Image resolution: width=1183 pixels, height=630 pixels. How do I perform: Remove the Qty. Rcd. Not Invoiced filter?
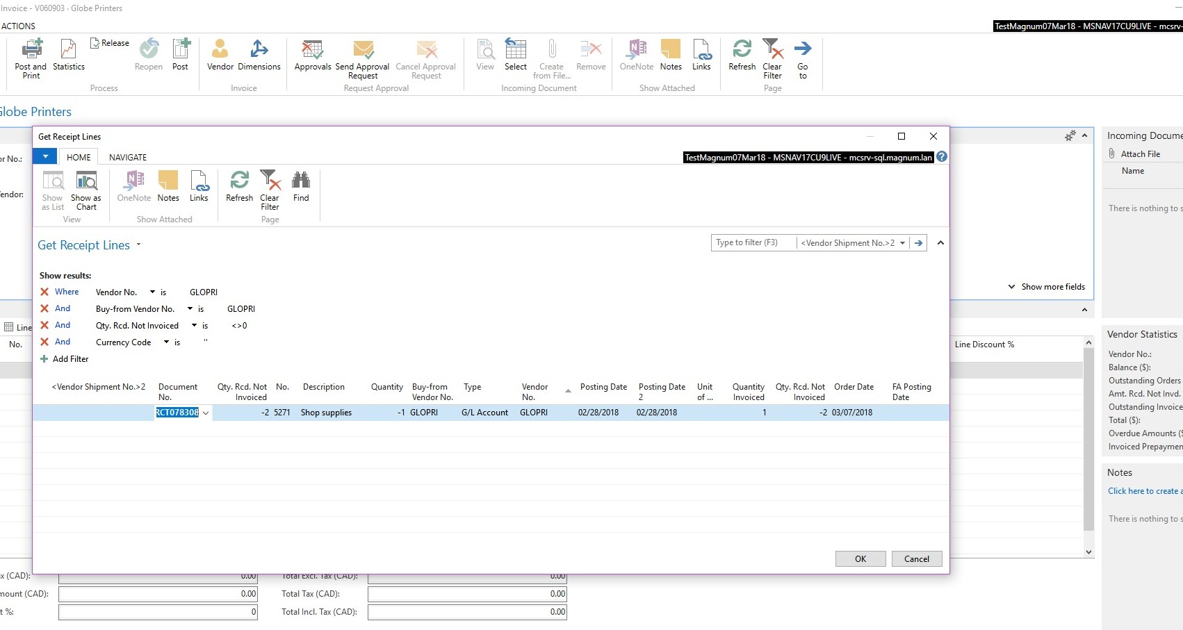(44, 325)
